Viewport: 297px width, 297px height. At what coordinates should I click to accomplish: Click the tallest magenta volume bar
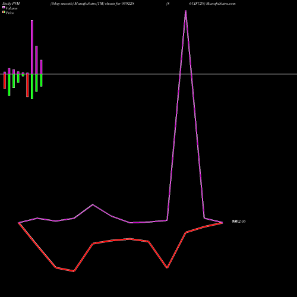(x=32, y=47)
